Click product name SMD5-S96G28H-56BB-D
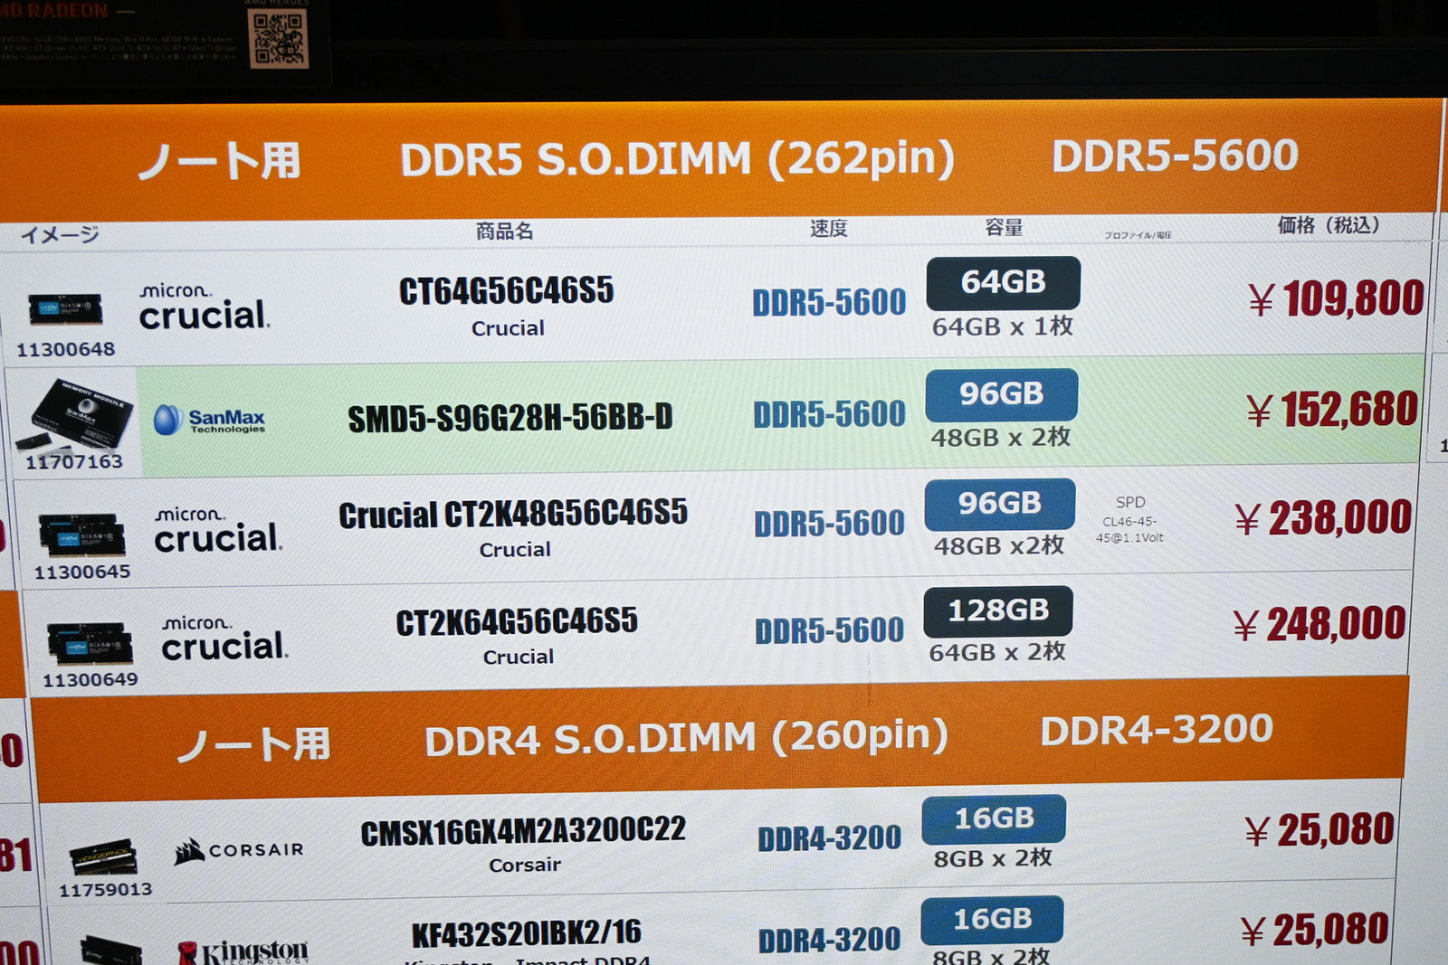1448x965 pixels. tap(510, 418)
